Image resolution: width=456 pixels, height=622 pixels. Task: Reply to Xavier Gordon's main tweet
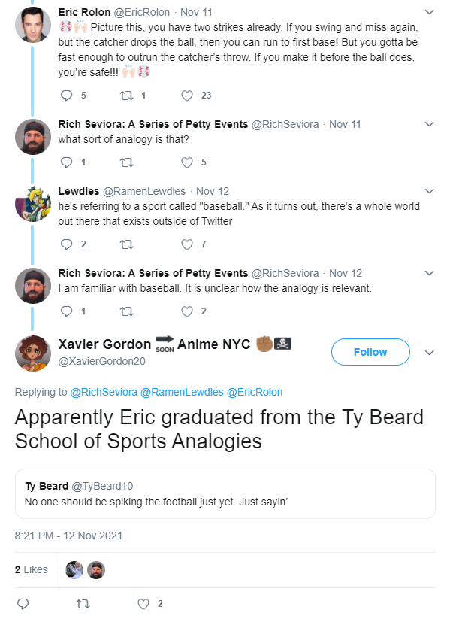click(23, 603)
